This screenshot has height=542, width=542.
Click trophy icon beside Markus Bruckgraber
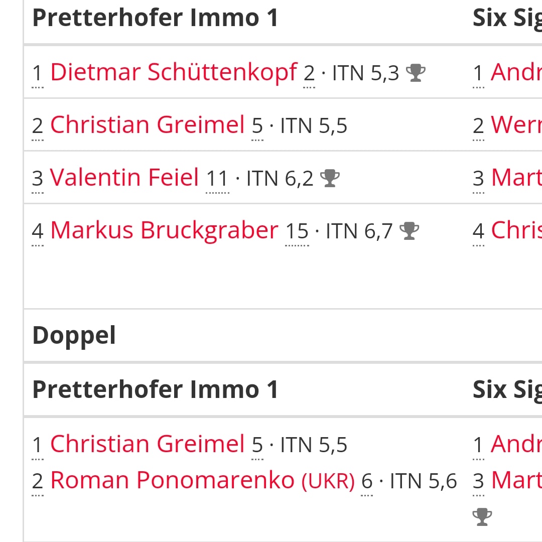[410, 231]
